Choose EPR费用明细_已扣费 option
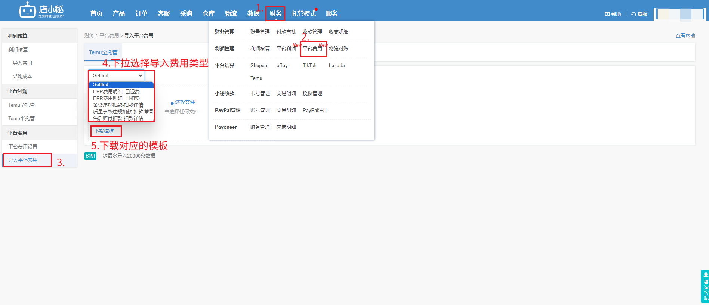Viewport: 709px width, 305px height. pyautogui.click(x=121, y=98)
